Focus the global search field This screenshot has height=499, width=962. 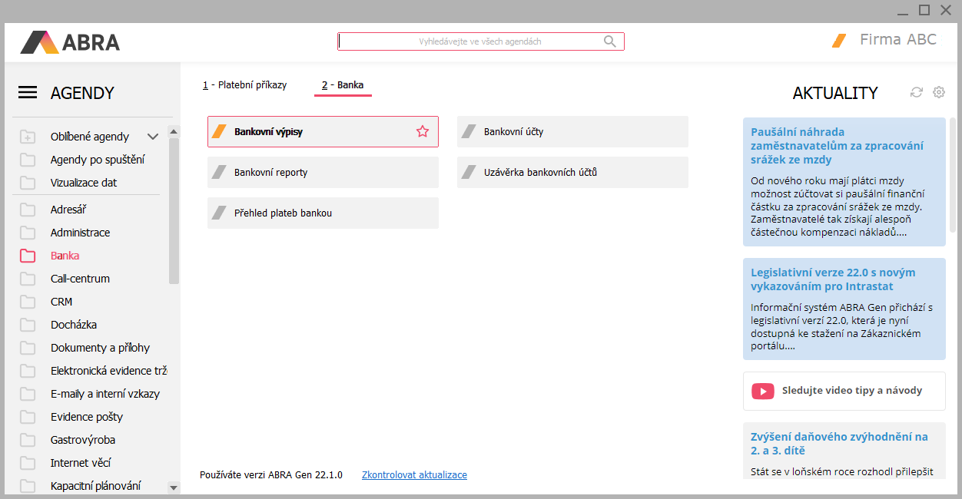click(x=469, y=41)
